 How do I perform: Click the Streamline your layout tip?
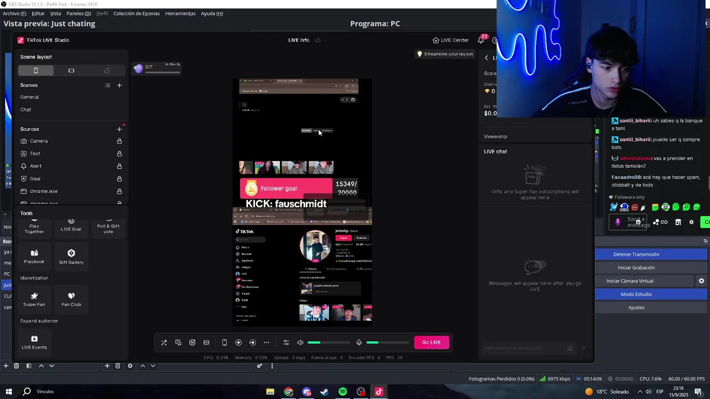click(445, 54)
